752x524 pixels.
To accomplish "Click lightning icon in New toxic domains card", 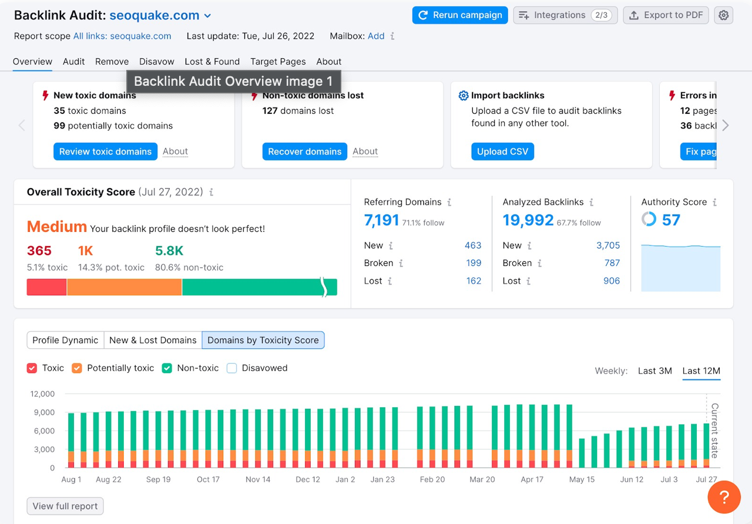I will coord(45,95).
